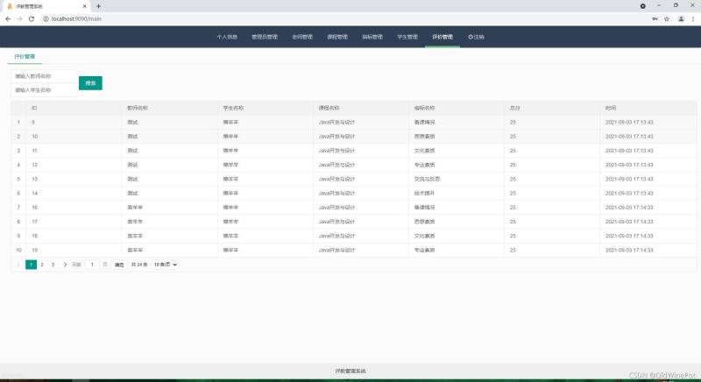Open the 课程管理 nav menu
The width and height of the screenshot is (701, 382).
[337, 37]
